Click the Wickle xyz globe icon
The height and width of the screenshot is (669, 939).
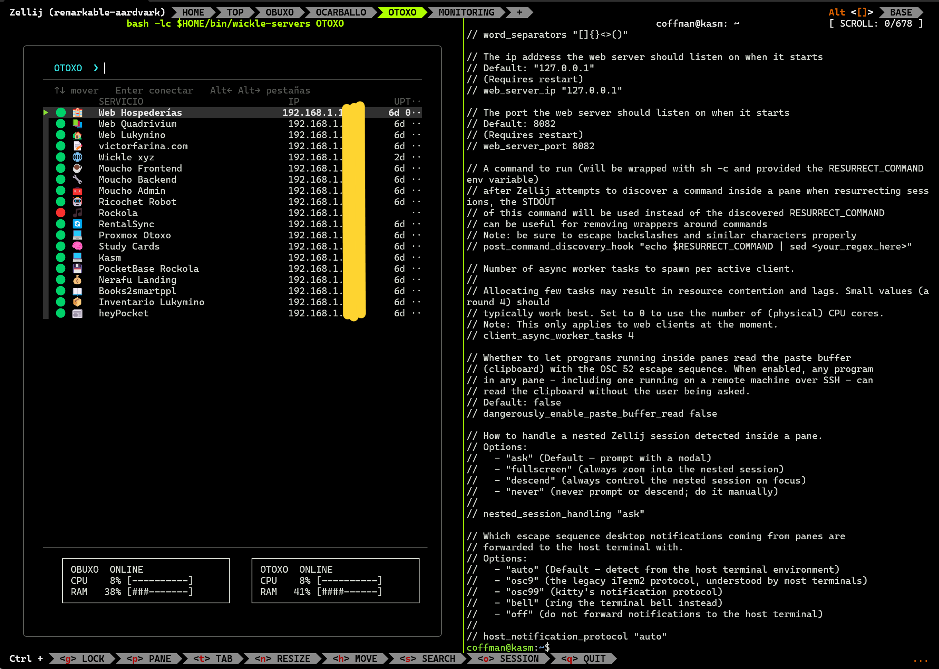(78, 157)
